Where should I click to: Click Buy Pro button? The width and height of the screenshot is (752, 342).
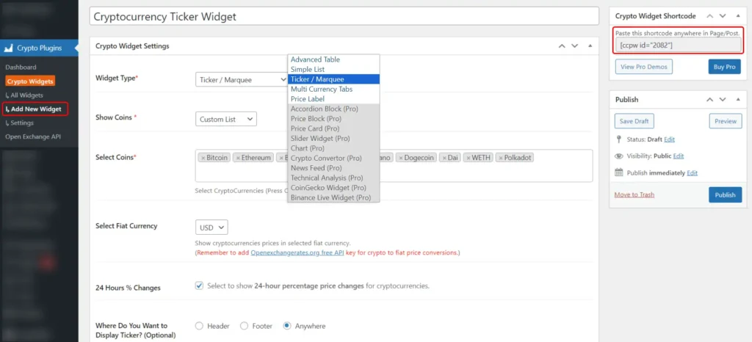point(724,67)
